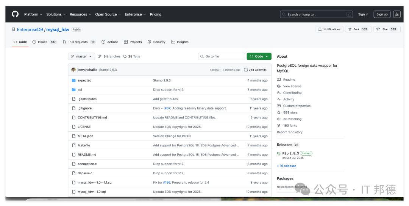
Task: Click the .gitignore file icon
Action: click(x=73, y=108)
